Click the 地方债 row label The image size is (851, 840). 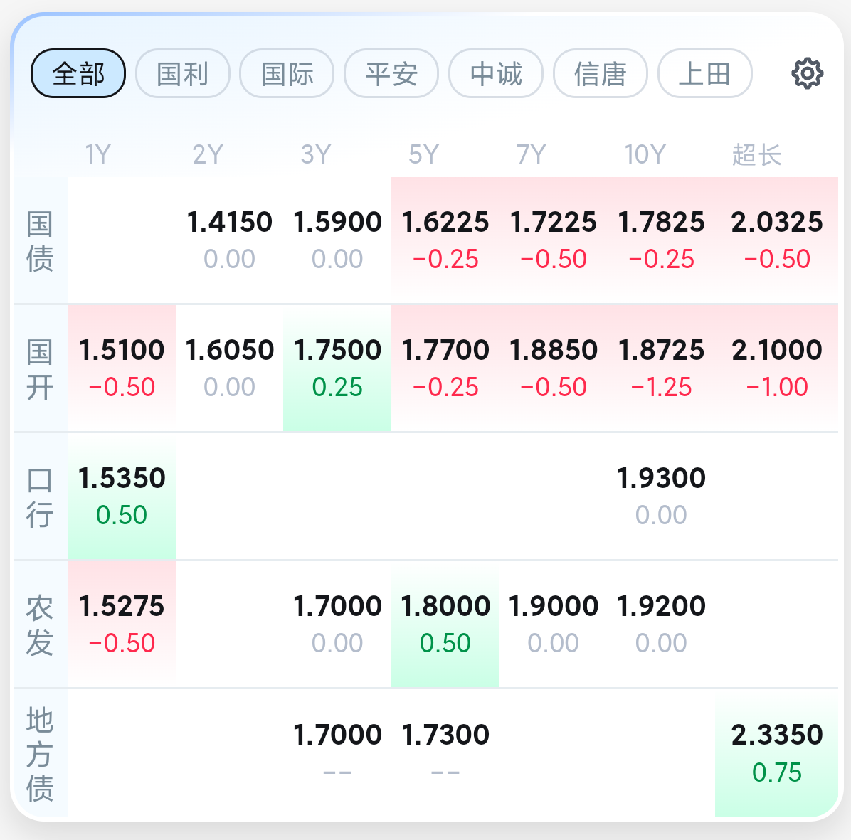click(40, 753)
